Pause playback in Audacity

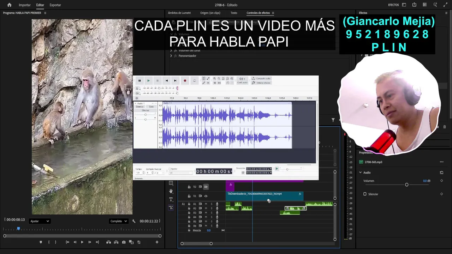(139, 81)
